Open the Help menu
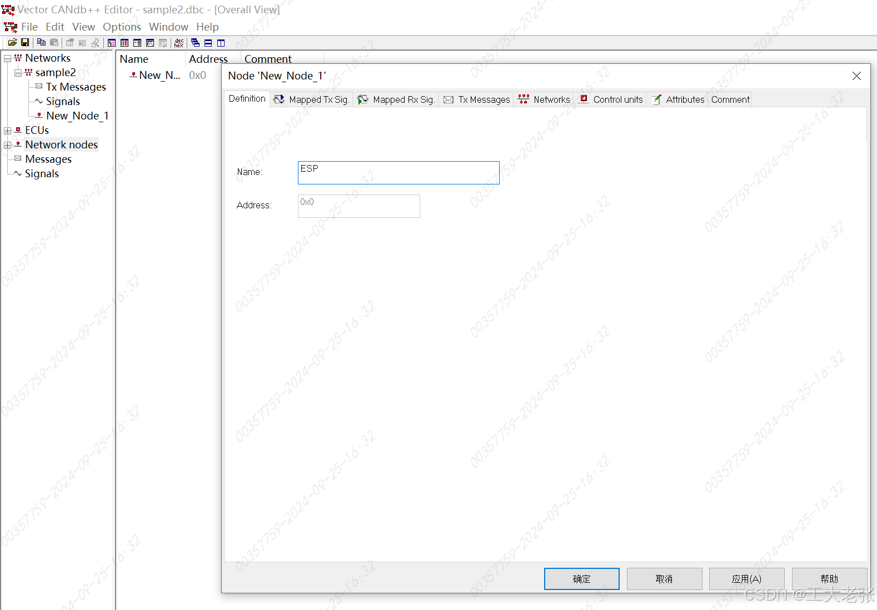 [x=207, y=27]
